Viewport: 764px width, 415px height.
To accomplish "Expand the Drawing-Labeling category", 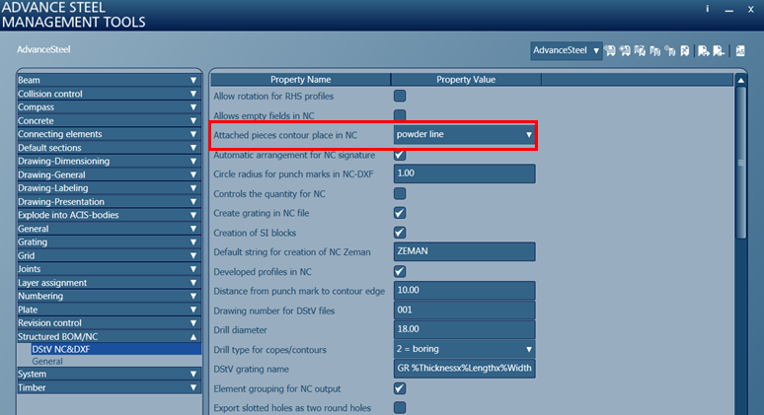I will pos(110,188).
